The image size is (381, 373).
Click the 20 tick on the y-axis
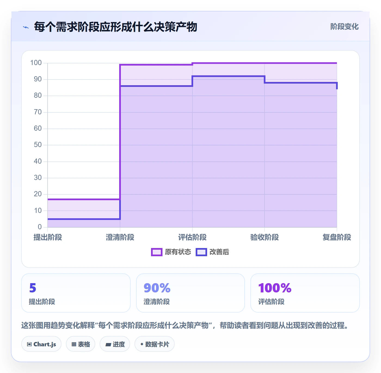[x=38, y=194]
